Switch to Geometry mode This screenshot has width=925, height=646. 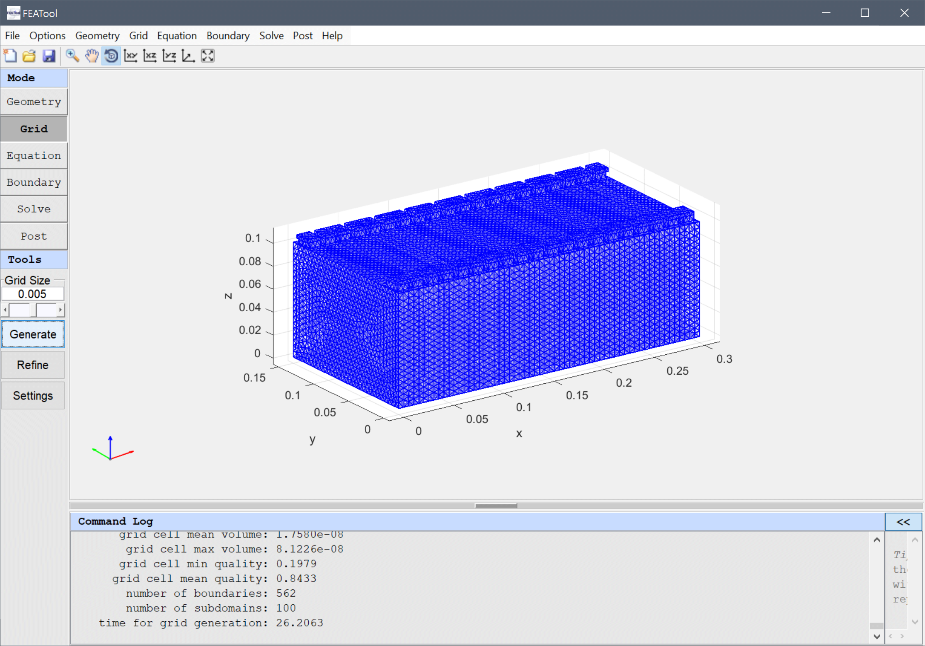pos(34,101)
